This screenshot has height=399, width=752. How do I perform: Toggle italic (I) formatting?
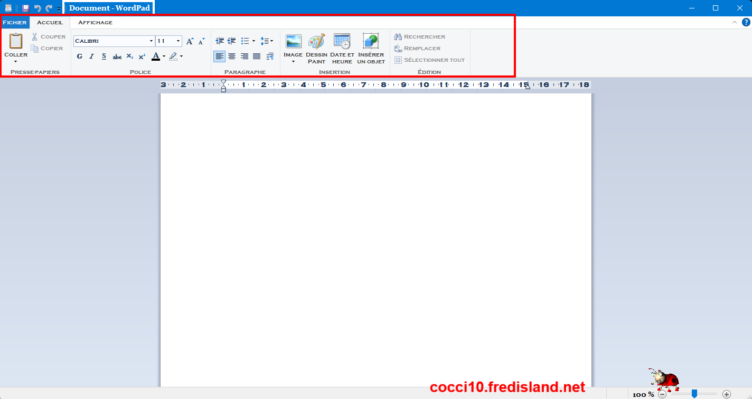(91, 56)
